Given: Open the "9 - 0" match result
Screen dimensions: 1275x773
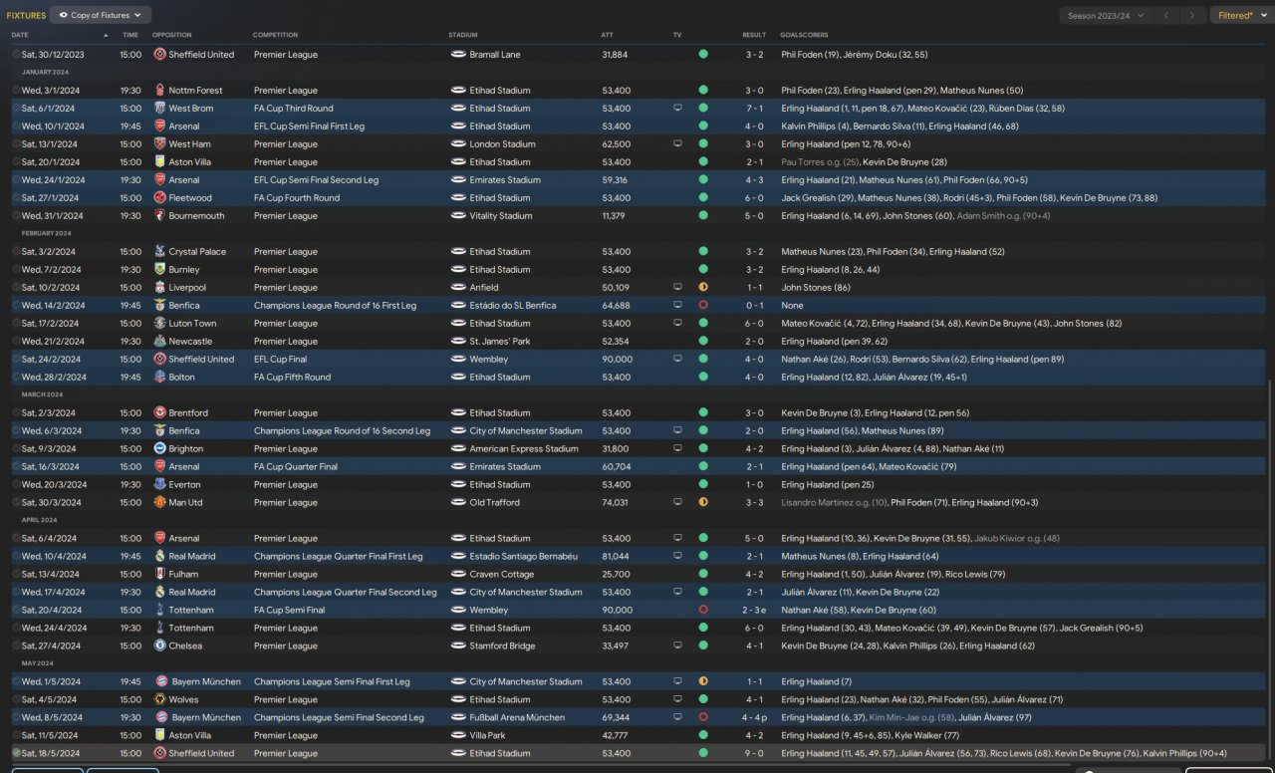Looking at the screenshot, I should [x=754, y=754].
